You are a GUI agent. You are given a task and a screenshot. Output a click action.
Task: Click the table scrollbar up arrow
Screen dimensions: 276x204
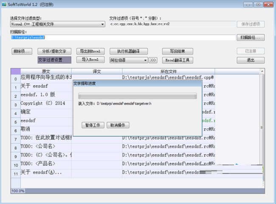pyautogui.click(x=262, y=72)
